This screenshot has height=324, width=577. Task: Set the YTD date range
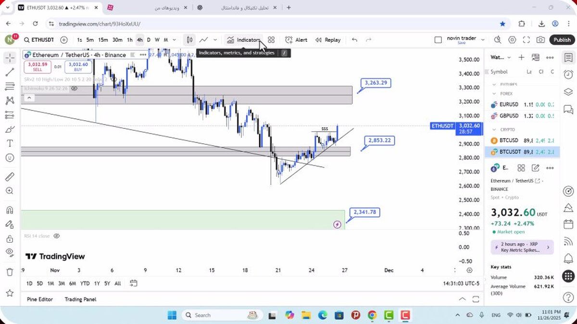(x=85, y=283)
